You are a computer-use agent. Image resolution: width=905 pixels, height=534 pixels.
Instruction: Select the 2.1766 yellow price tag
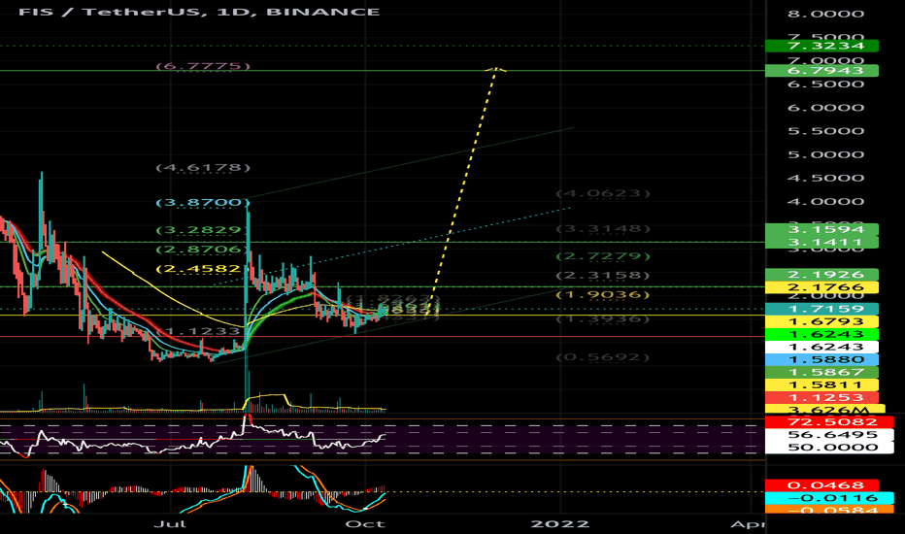coord(821,287)
